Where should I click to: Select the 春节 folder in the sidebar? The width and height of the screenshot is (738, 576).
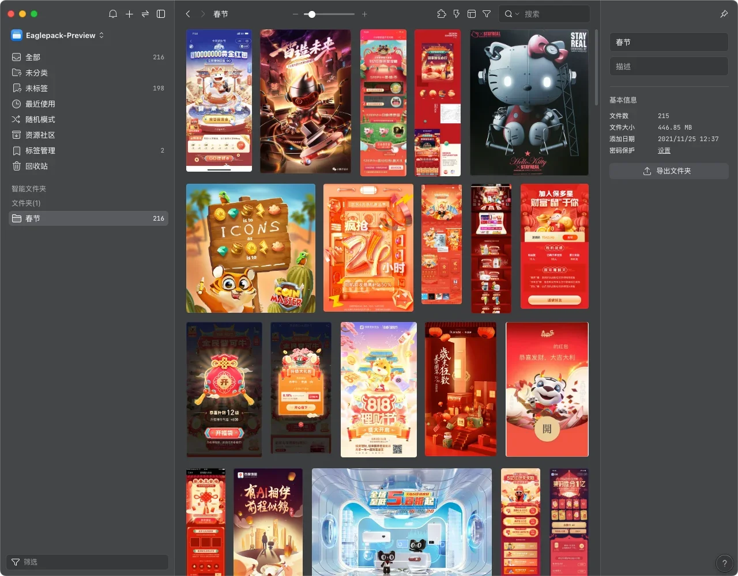[x=88, y=218]
